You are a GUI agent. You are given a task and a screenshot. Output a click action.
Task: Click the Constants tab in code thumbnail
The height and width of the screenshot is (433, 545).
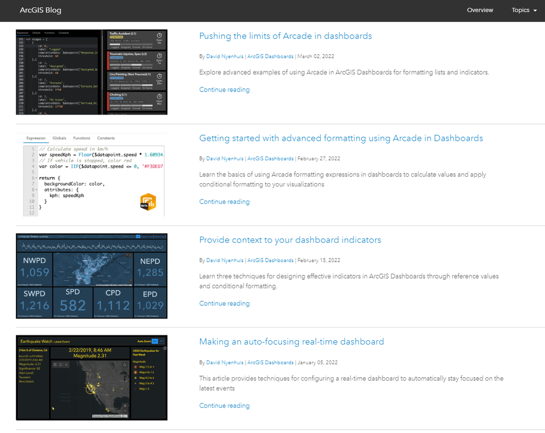point(106,138)
